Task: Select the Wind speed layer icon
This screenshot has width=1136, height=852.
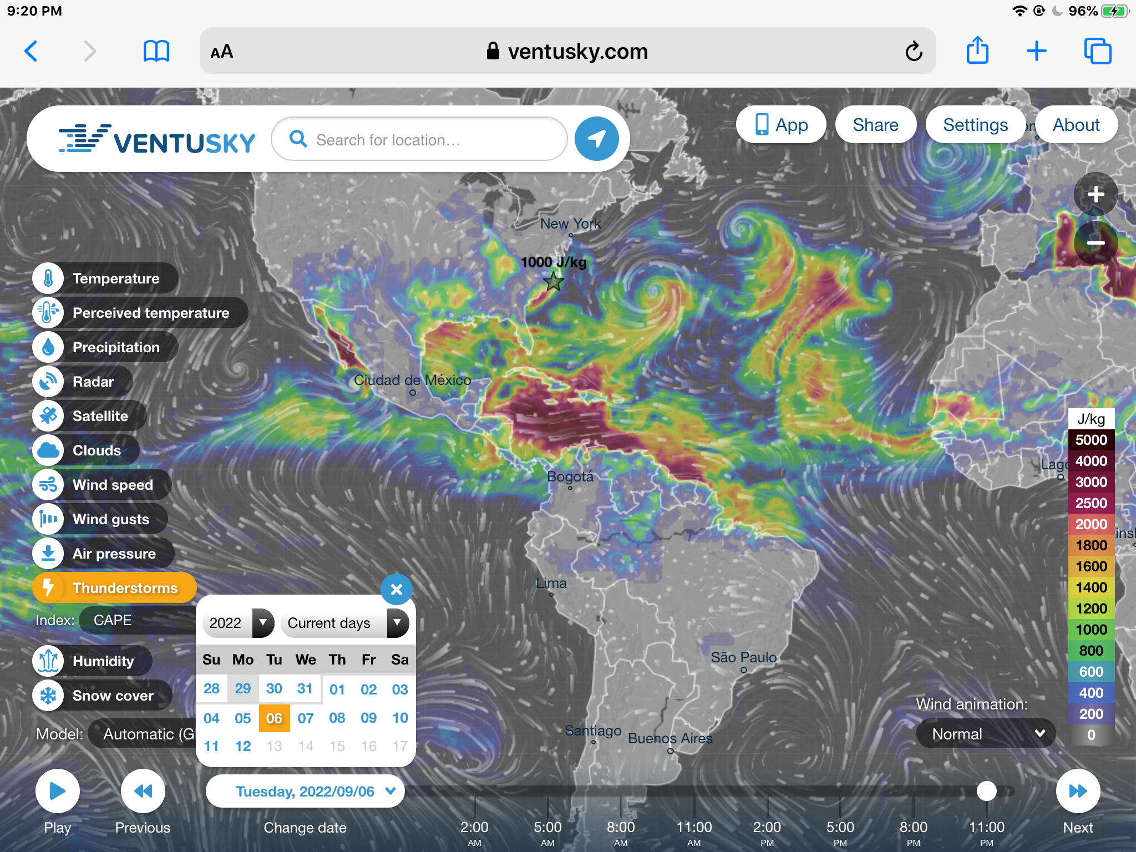Action: click(x=48, y=485)
